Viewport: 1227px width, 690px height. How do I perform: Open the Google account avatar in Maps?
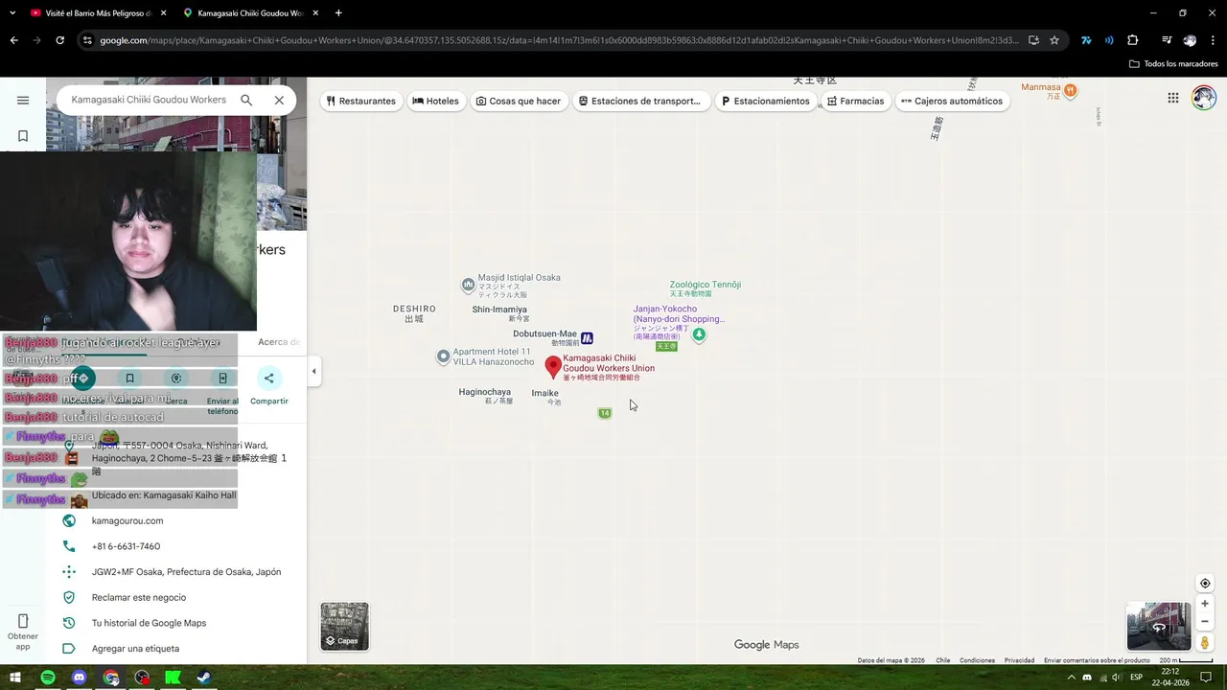(x=1204, y=98)
